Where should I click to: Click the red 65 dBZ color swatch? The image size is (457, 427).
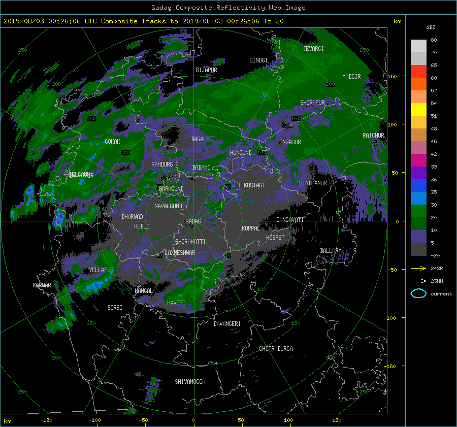coord(418,71)
